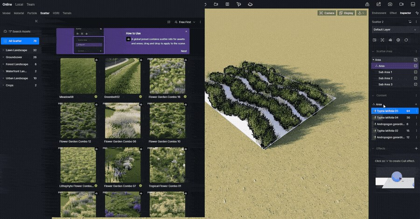Viewport: 420px width, 219px height.
Task: Open the Free First sorting dropdown
Action: point(185,22)
